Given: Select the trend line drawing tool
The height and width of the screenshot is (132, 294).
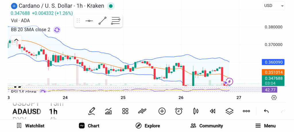Looking at the screenshot, I should [102, 21].
